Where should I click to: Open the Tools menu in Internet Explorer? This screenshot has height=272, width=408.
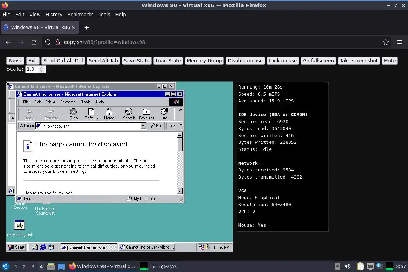[x=86, y=102]
